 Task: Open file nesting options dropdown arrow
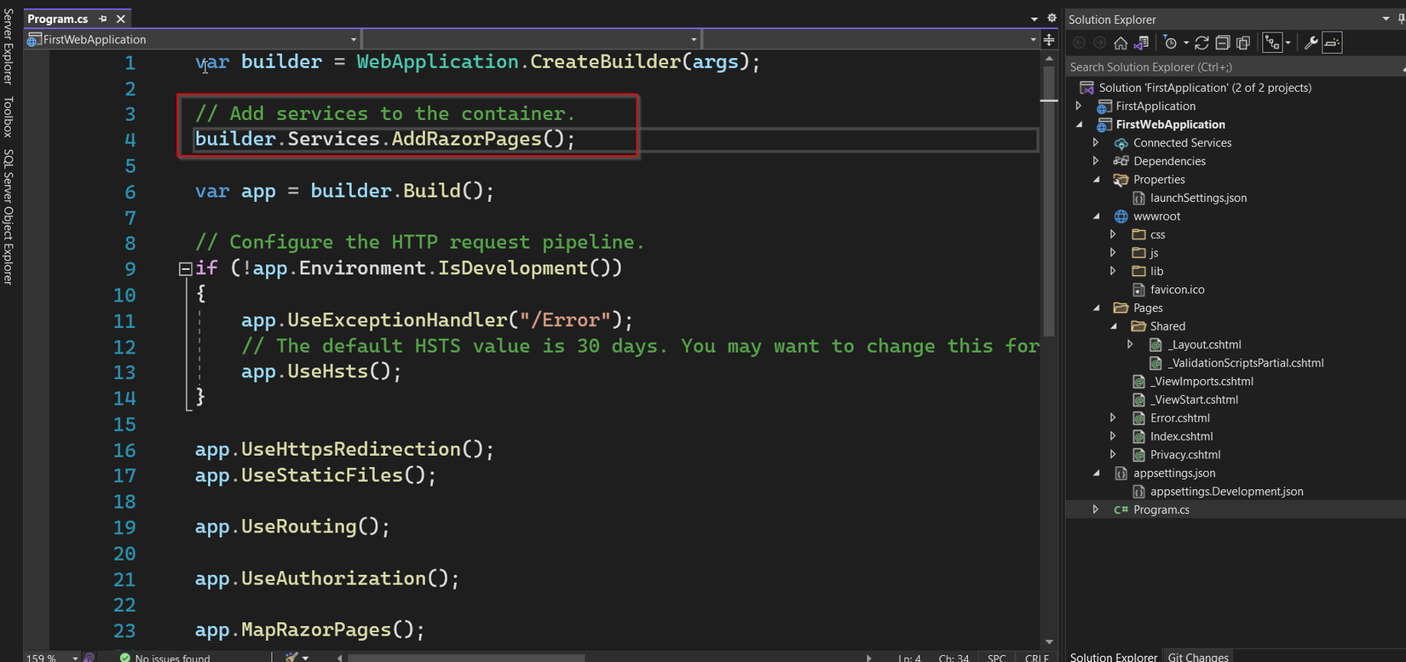(1288, 43)
